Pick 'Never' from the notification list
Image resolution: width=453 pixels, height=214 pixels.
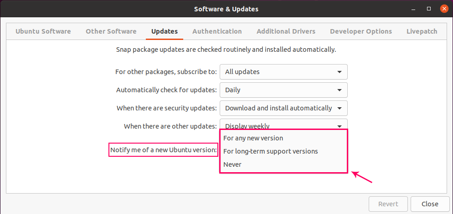232,164
